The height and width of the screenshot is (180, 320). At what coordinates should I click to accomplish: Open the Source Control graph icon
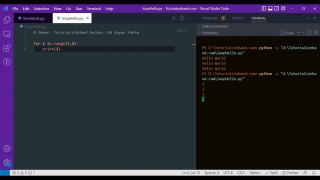tap(6, 62)
